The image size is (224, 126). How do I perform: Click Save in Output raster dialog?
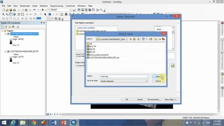pos(158,76)
